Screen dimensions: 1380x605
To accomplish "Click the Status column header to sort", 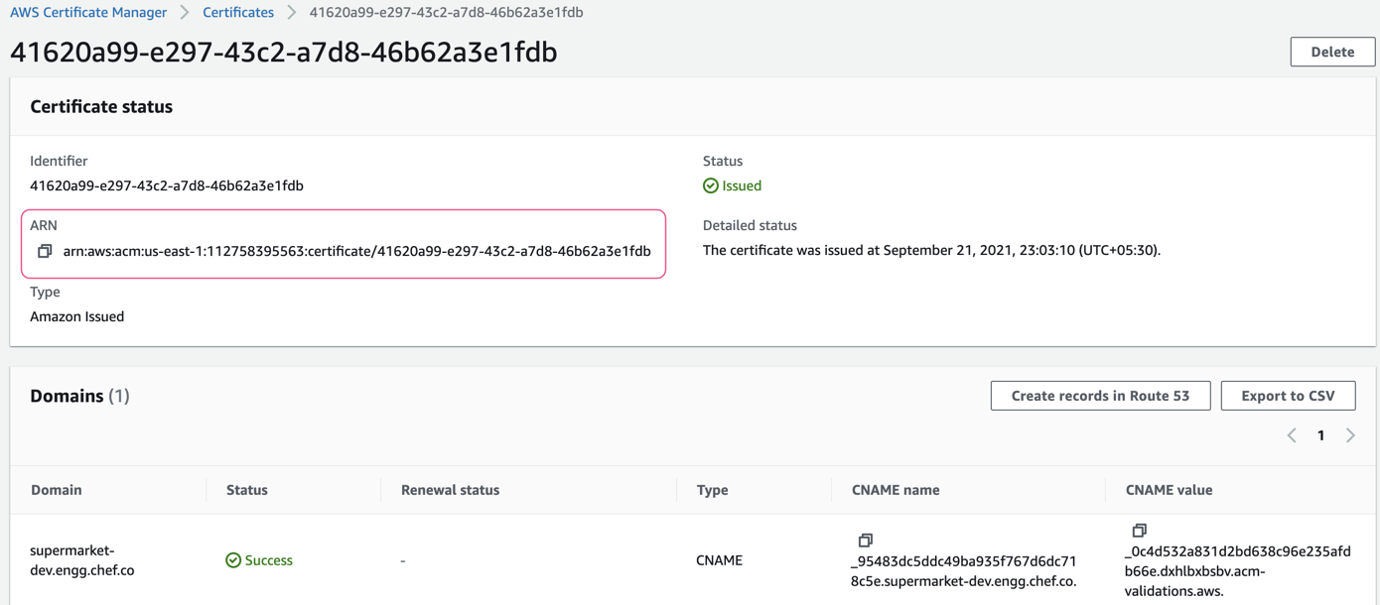I will pos(246,489).
